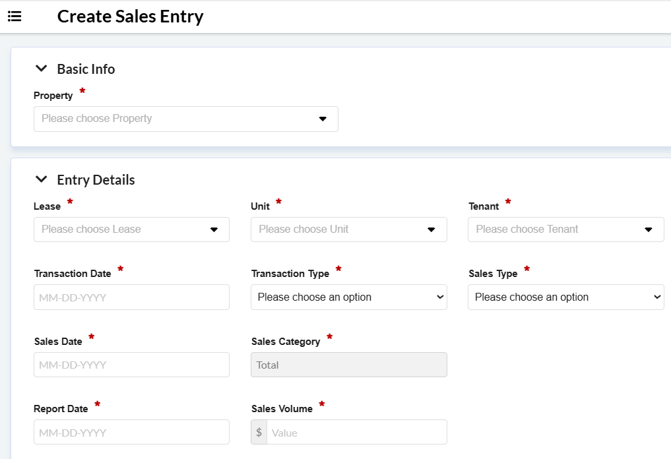This screenshot has height=459, width=671.
Task: Open the hamburger list menu icon
Action: tap(15, 16)
